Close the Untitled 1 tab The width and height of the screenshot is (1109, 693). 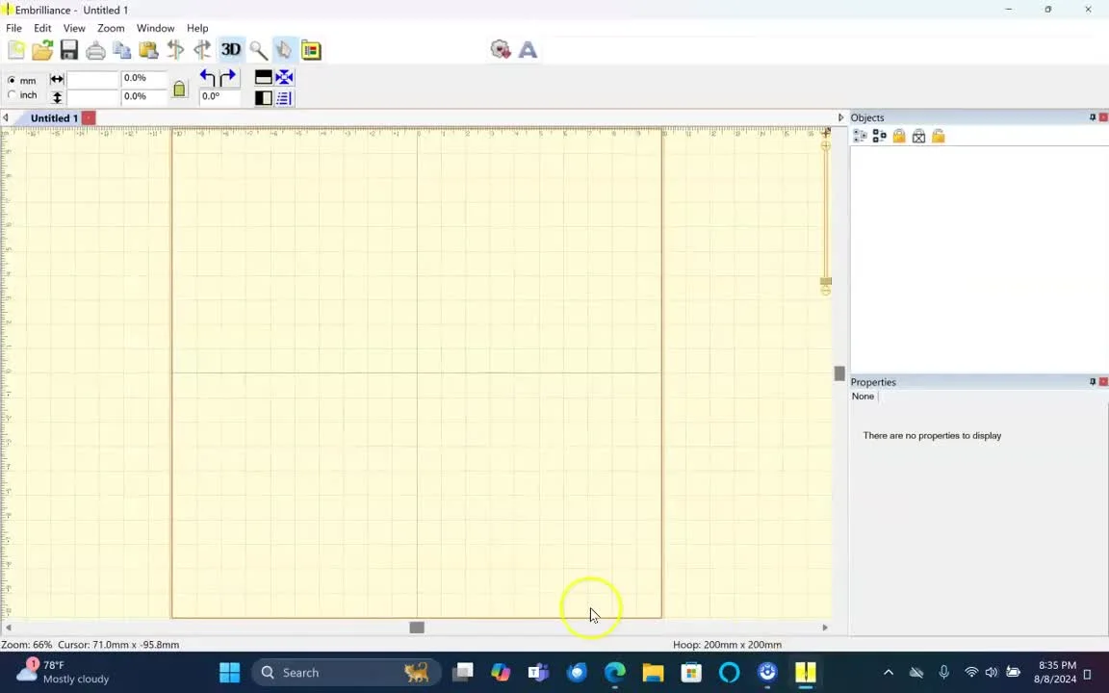pyautogui.click(x=89, y=118)
